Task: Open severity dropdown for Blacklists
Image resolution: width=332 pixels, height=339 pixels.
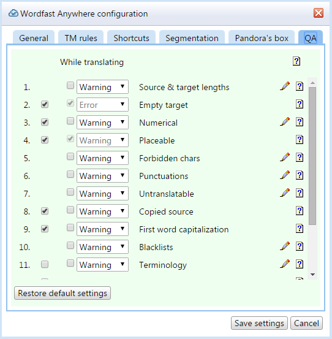Action: (103, 246)
